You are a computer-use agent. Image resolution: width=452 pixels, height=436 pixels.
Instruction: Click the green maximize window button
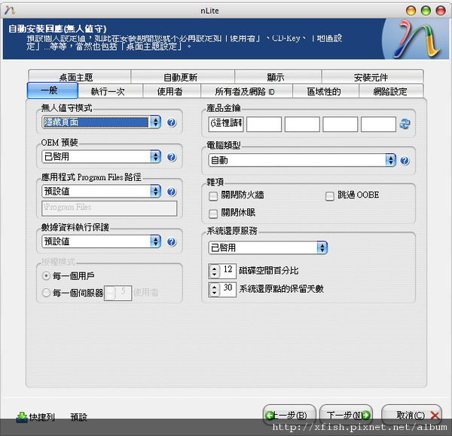[426, 11]
